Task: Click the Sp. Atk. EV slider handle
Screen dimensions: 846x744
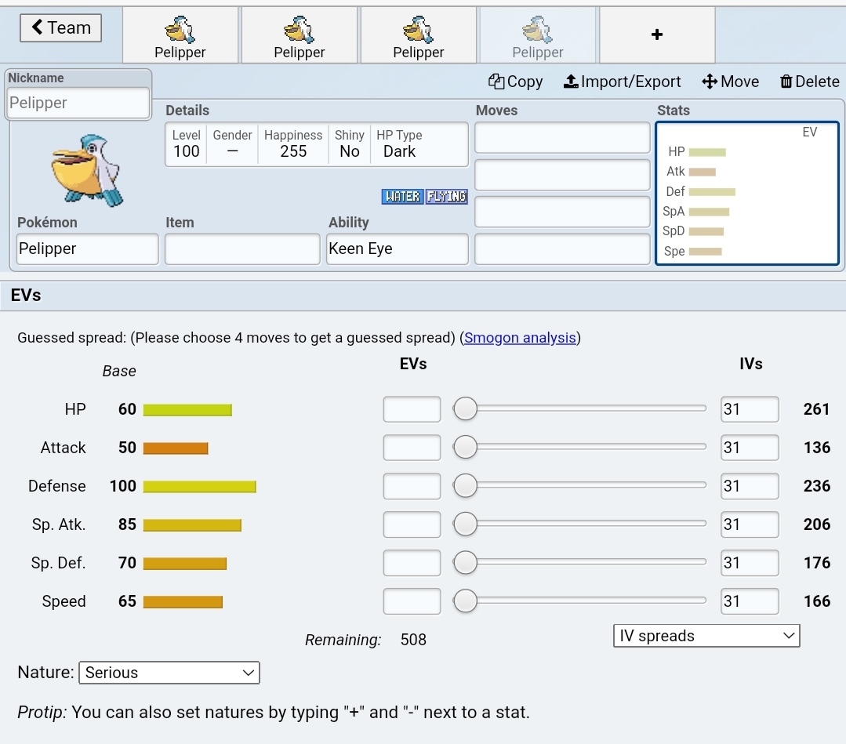Action: coord(465,524)
